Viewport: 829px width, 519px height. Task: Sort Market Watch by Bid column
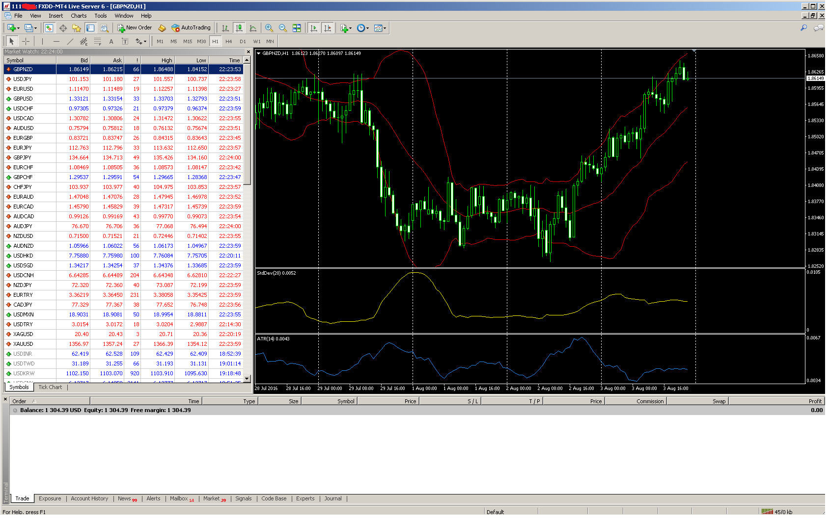[x=73, y=60]
